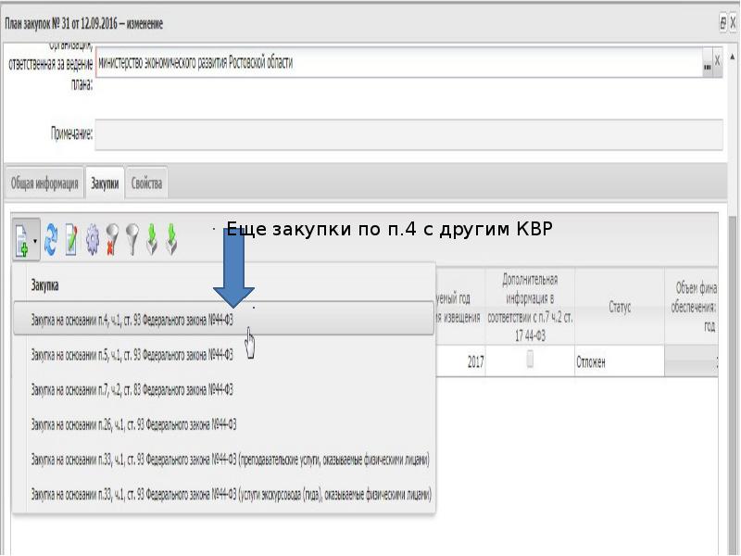Toggle the Дополнительная информация checkbox in the row
The width and height of the screenshot is (741, 556).
(530, 360)
